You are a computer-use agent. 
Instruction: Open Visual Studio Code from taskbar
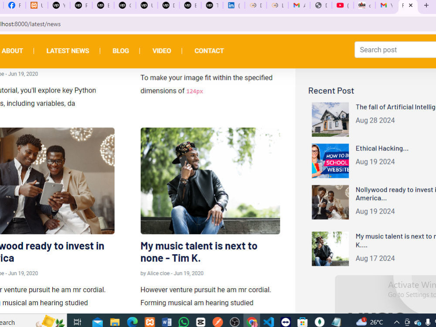[269, 322]
